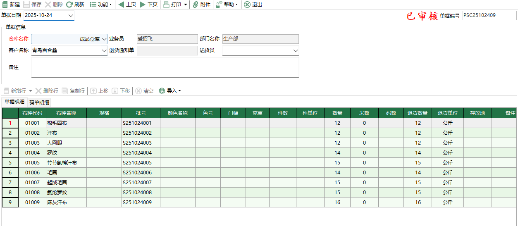Image resolution: width=518 pixels, height=226 pixels.
Task: Click into the 备注 remarks text area
Action: (x=165, y=67)
